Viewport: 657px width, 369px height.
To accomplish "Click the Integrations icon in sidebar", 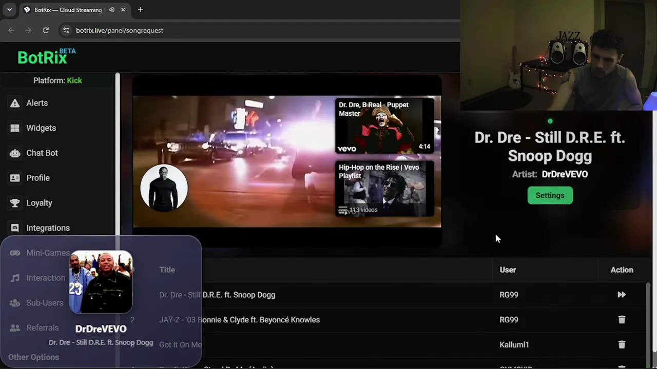I will (x=15, y=228).
